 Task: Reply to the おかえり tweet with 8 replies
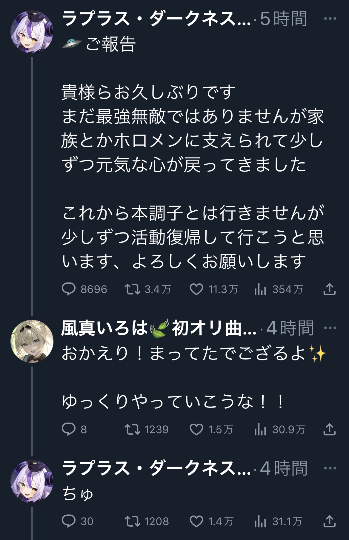69,429
